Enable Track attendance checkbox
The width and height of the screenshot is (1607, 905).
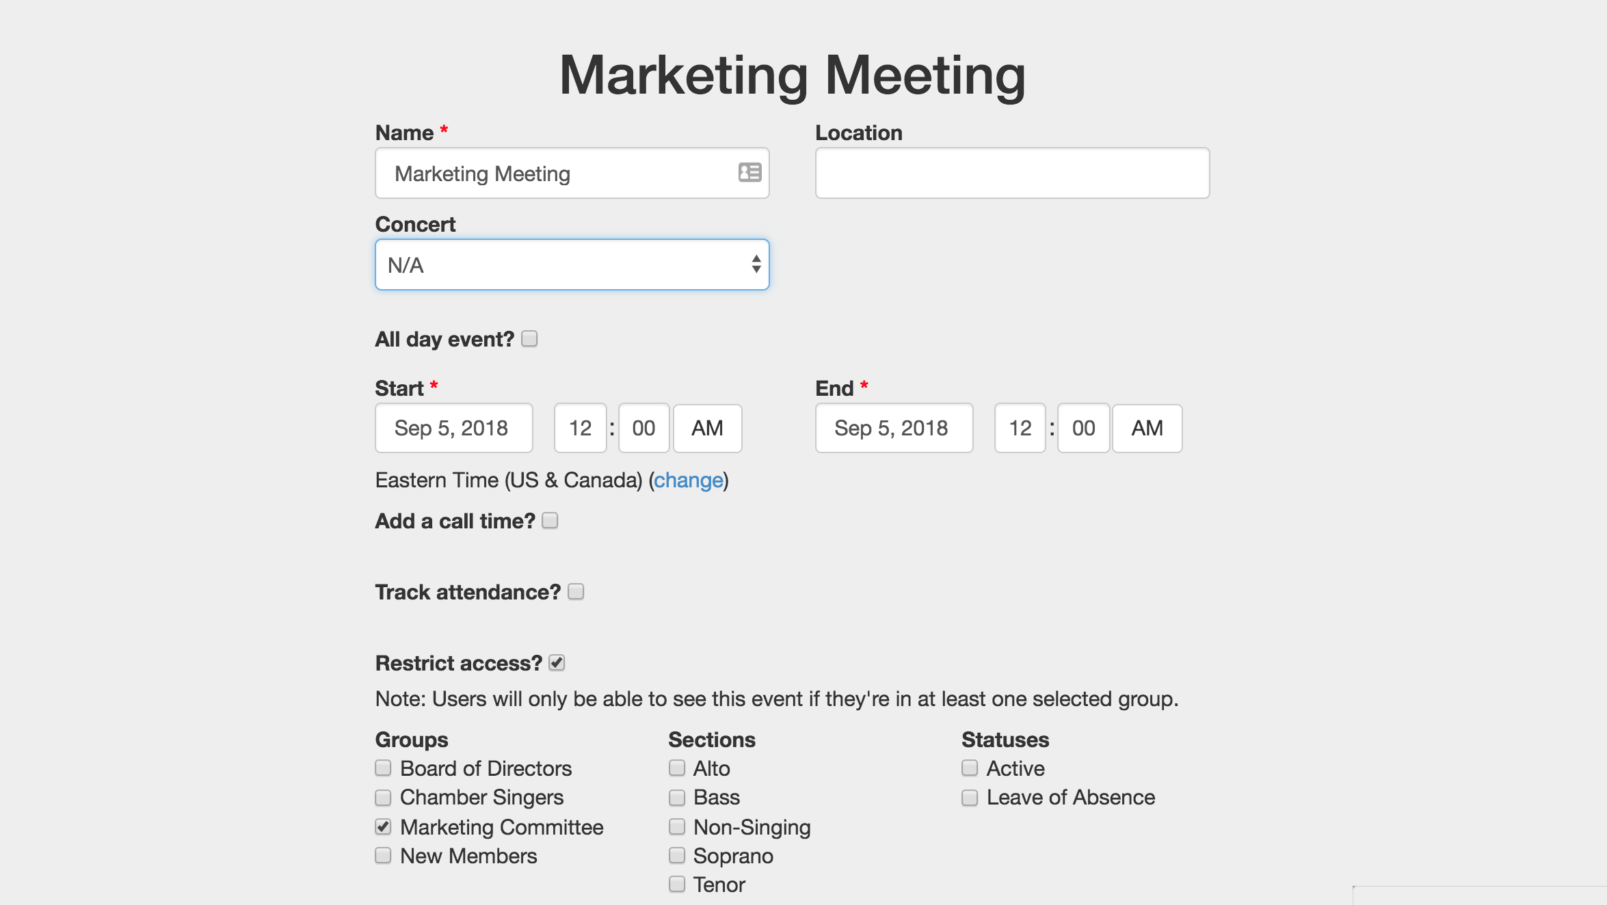coord(576,592)
